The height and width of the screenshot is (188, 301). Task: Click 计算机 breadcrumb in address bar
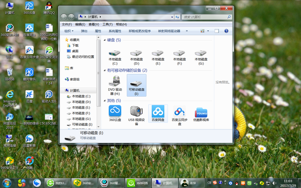click(x=93, y=17)
